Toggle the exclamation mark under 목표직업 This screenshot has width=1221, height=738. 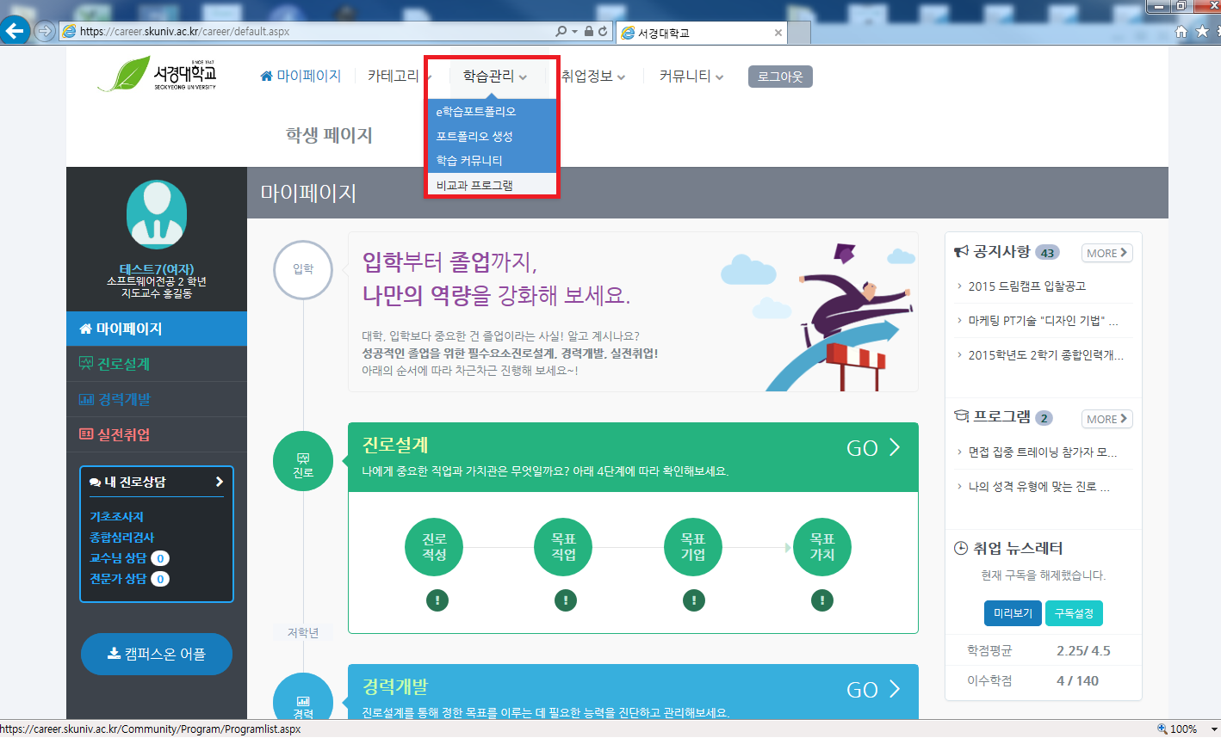coord(565,600)
